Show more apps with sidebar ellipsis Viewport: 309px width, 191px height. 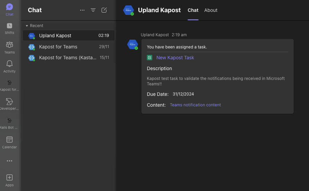tap(10, 161)
